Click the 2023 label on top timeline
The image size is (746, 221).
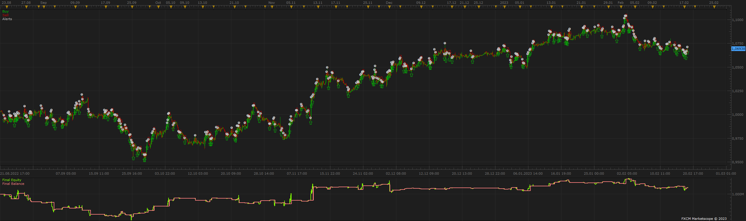point(504,3)
